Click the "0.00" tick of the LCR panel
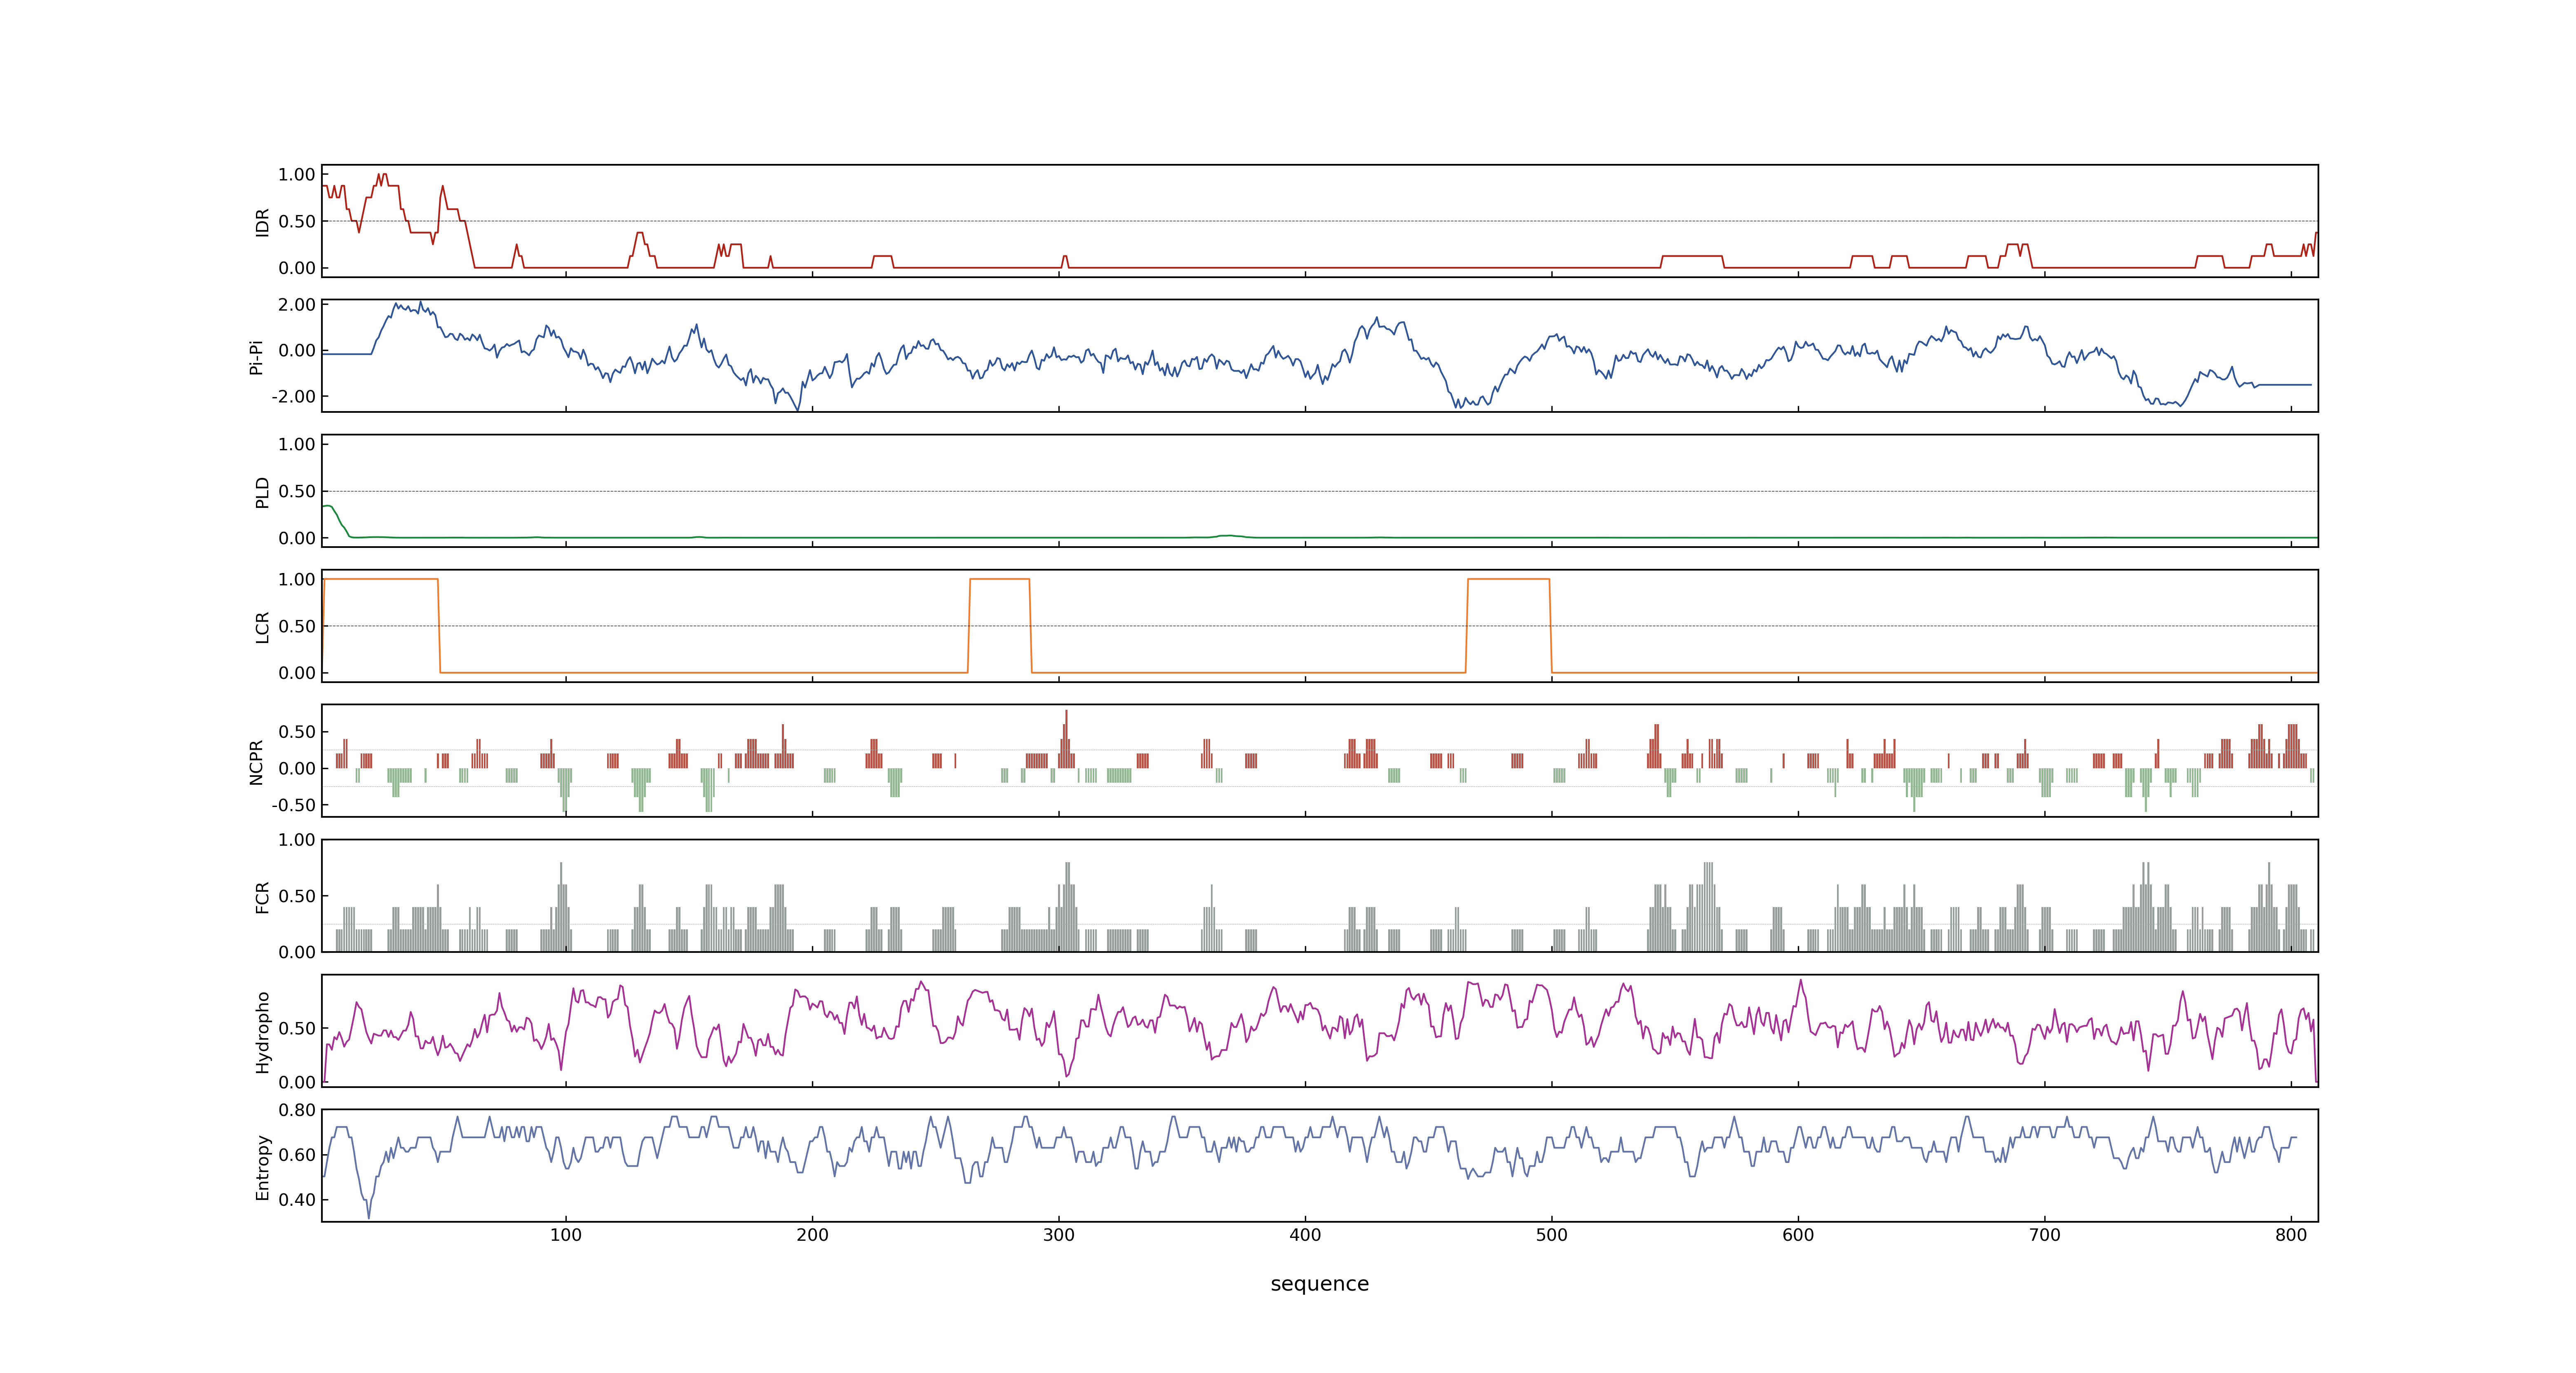2576x1373 pixels. 297,673
